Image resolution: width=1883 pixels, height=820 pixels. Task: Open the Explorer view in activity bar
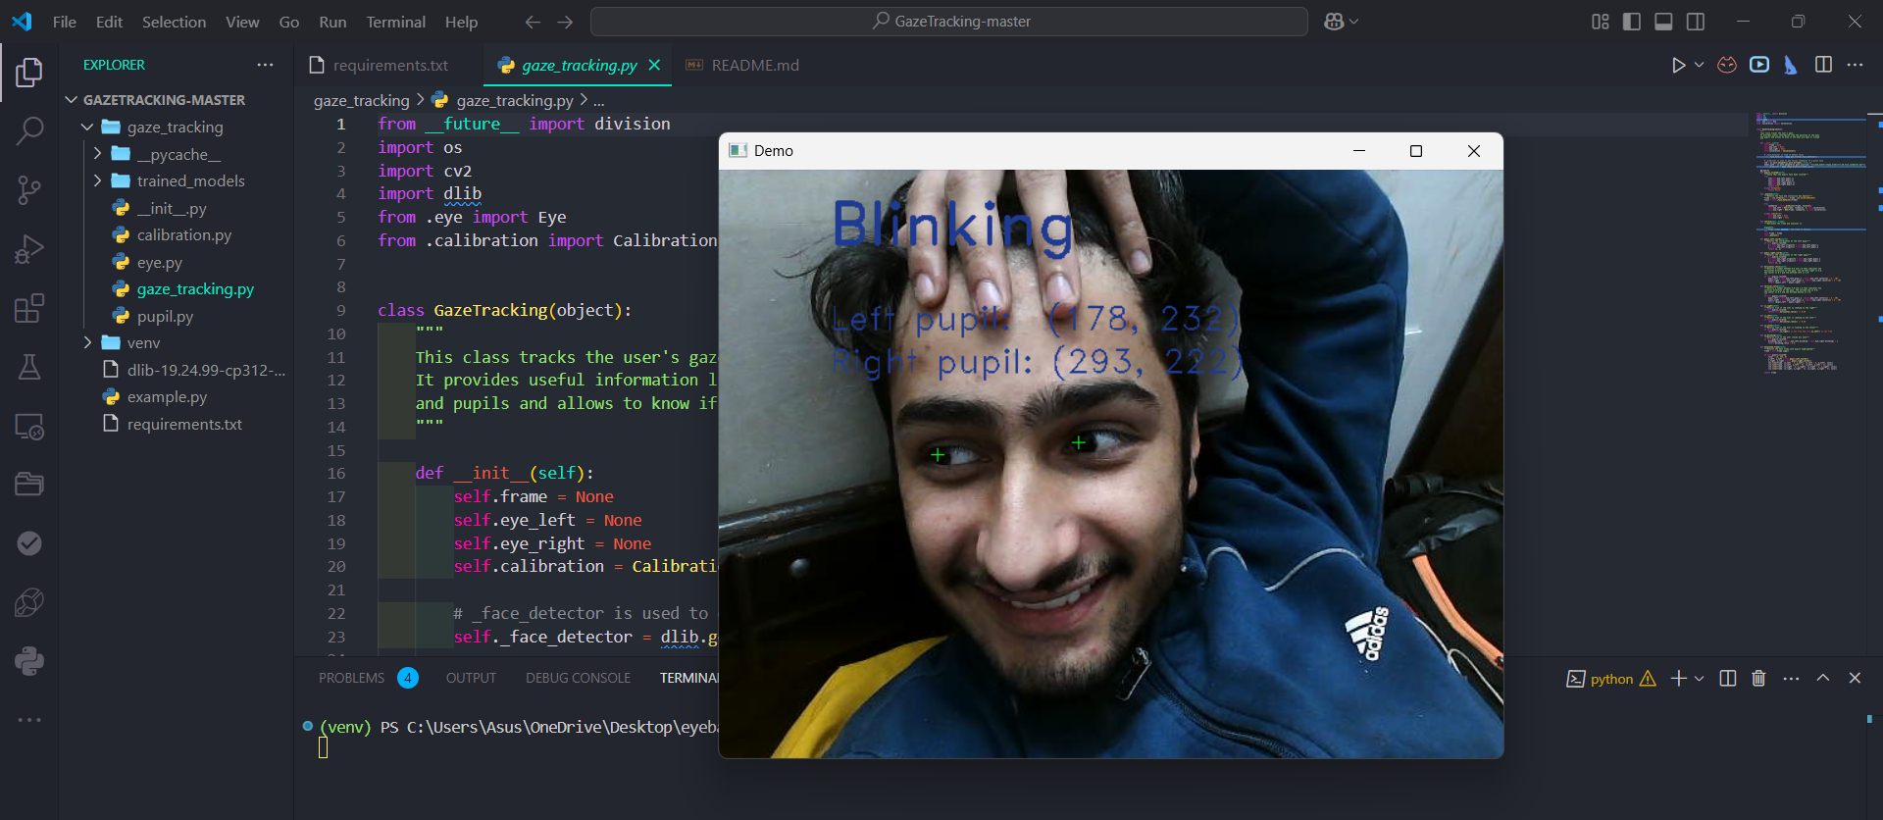(29, 72)
